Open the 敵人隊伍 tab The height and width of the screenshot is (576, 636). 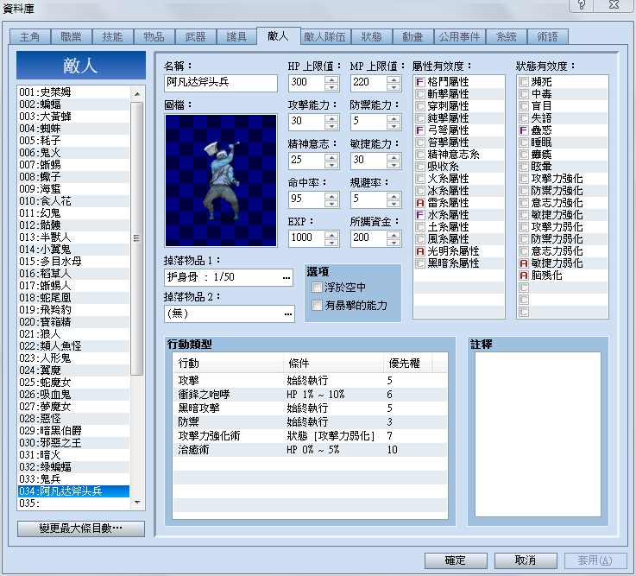324,37
